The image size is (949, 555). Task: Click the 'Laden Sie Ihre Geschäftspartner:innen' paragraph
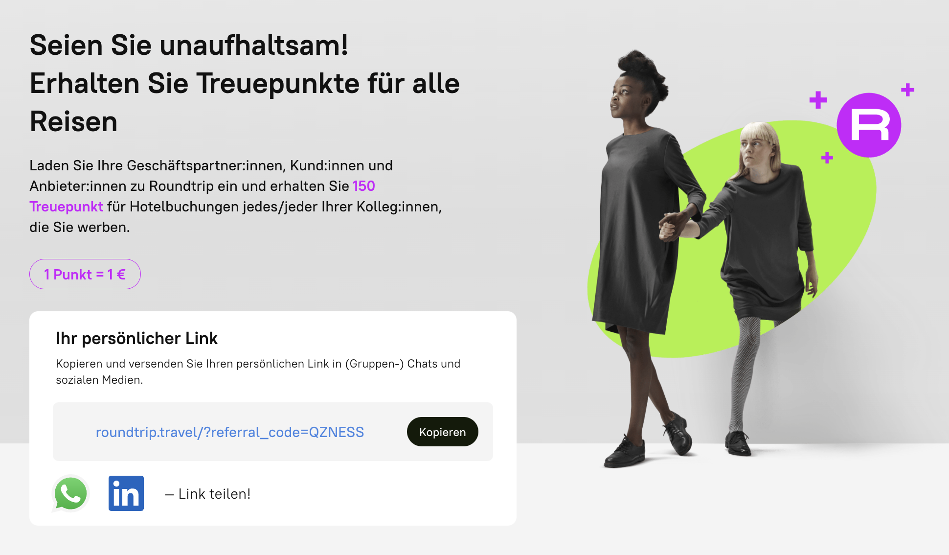(x=236, y=196)
